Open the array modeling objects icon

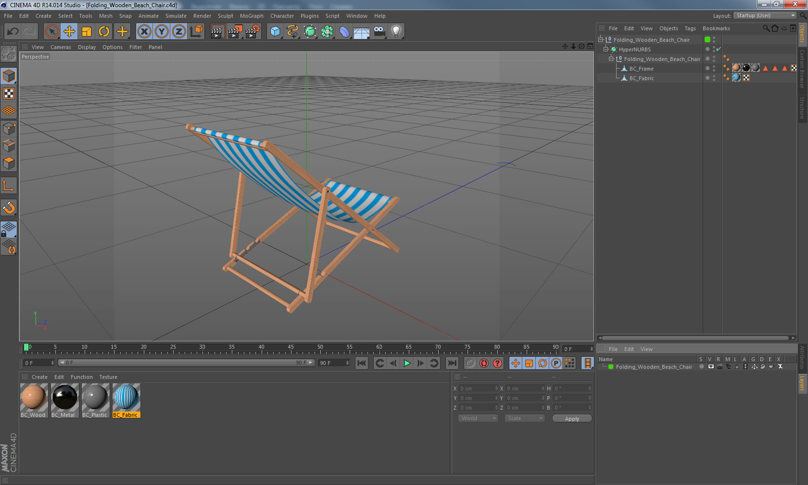point(327,32)
